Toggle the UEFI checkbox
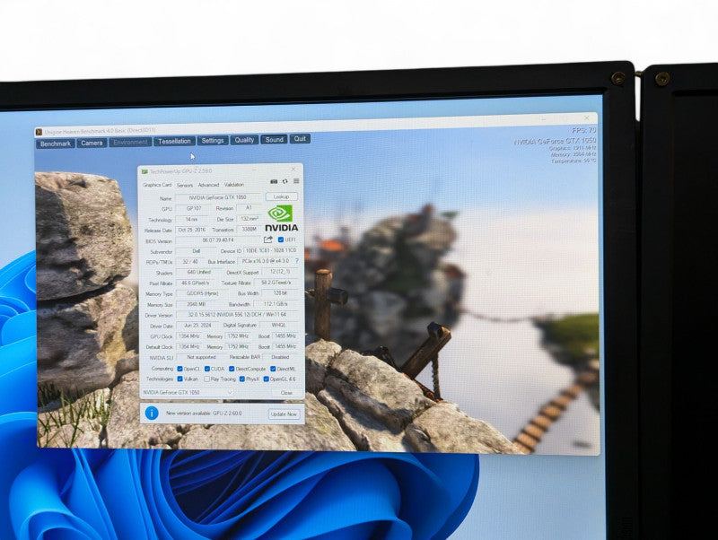 281,240
